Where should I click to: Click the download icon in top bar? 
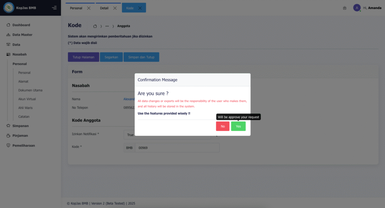click(344, 8)
